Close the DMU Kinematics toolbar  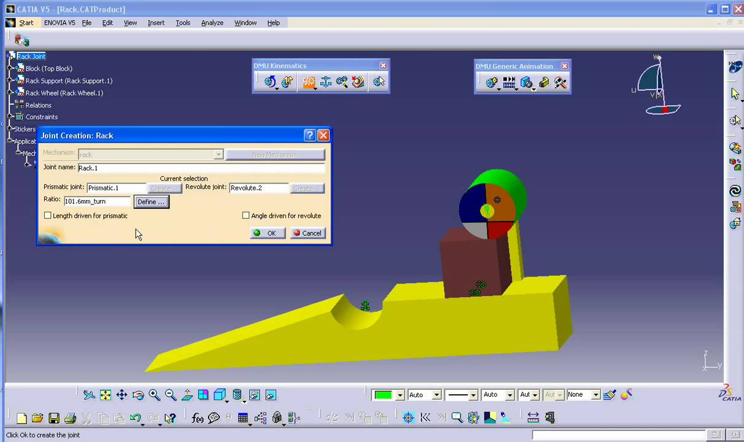pyautogui.click(x=383, y=66)
